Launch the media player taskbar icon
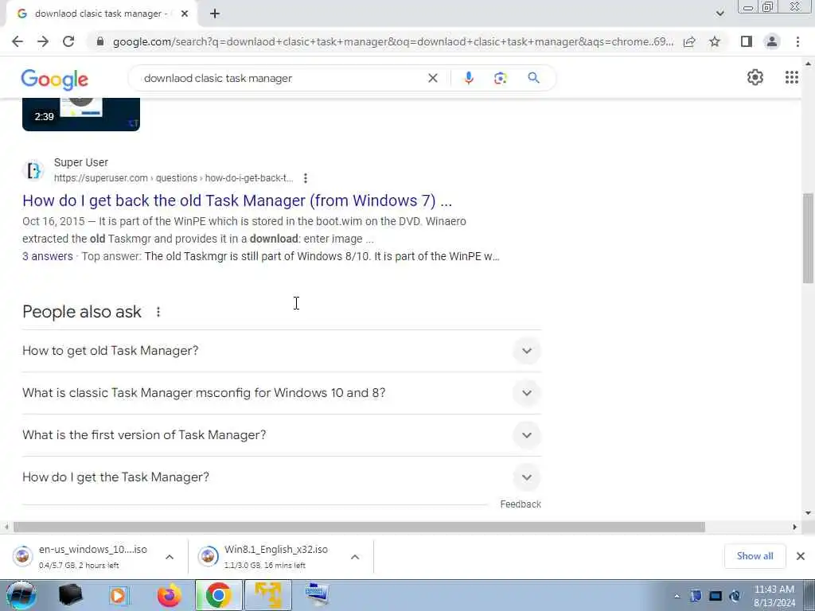Viewport: 815px width, 611px height. pos(119,595)
